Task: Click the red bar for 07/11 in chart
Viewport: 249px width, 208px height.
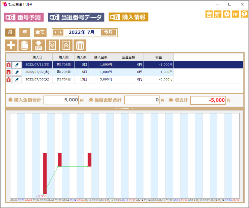Action: tap(89, 160)
